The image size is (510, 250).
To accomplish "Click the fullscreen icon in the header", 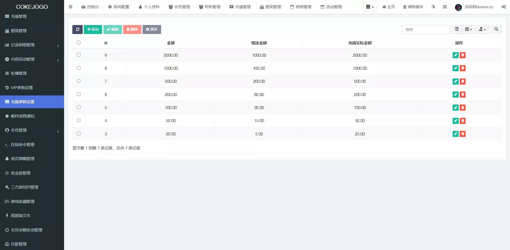I will point(445,7).
